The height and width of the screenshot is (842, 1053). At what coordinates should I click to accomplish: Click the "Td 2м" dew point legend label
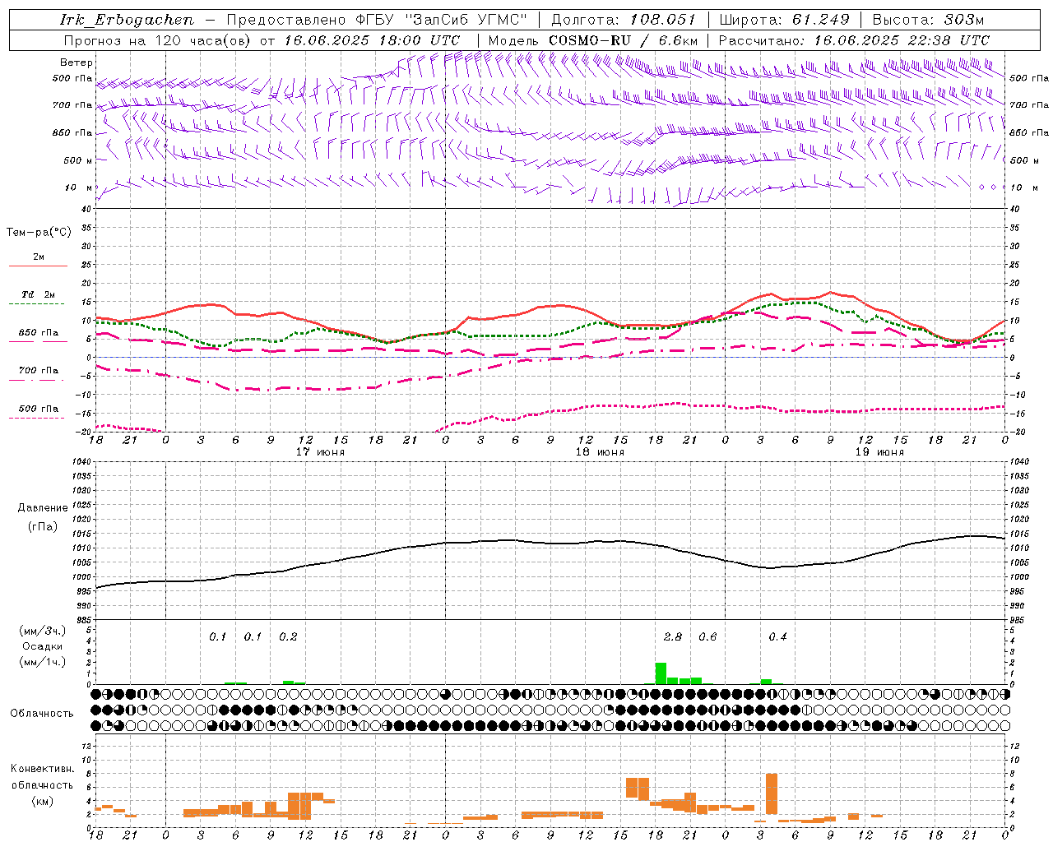coord(38,294)
